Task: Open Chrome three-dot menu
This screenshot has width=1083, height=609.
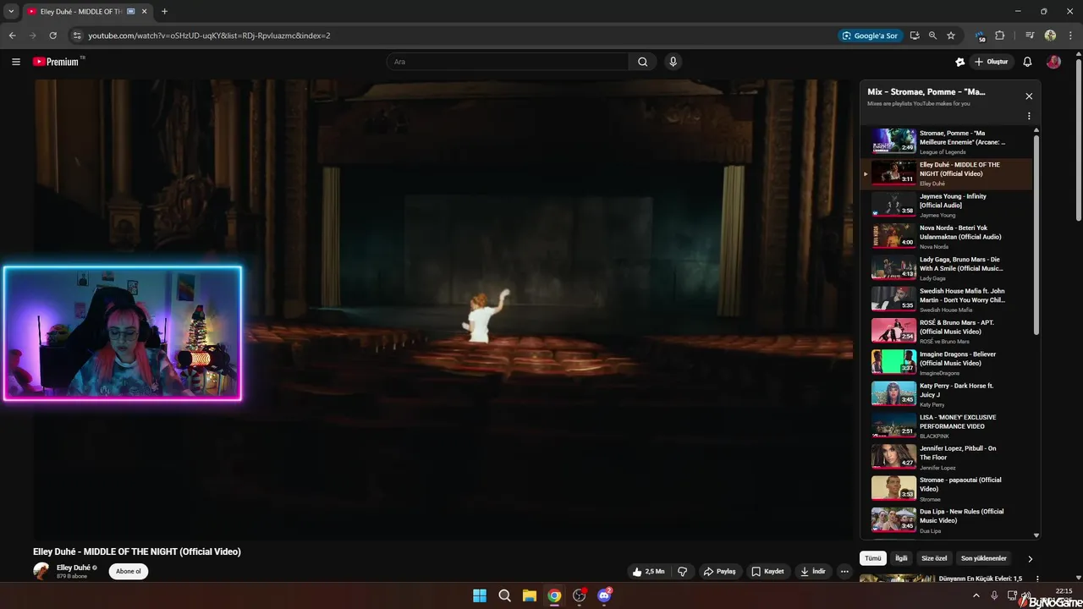Action: (1070, 36)
